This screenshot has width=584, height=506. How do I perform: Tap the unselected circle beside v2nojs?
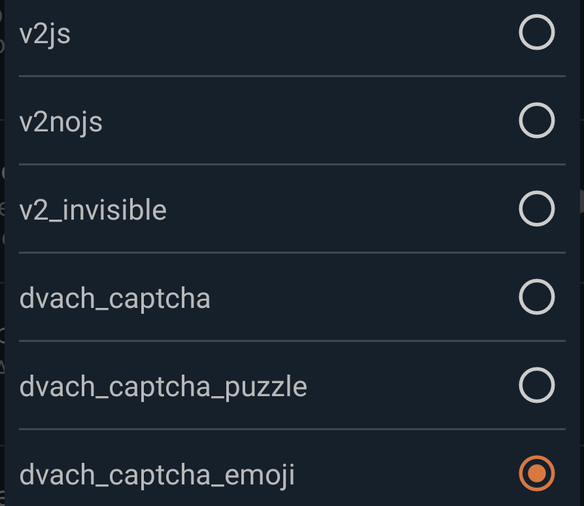[536, 121]
